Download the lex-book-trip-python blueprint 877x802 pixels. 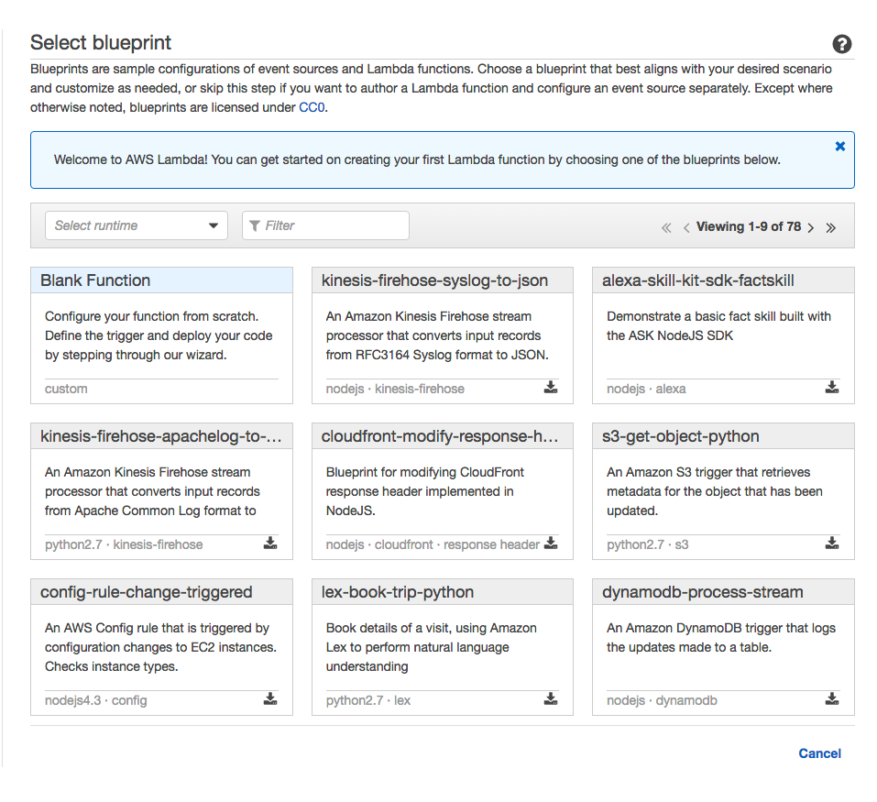point(551,699)
